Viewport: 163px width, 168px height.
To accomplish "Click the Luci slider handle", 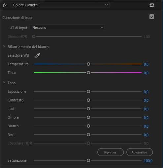I will [x=88, y=109].
